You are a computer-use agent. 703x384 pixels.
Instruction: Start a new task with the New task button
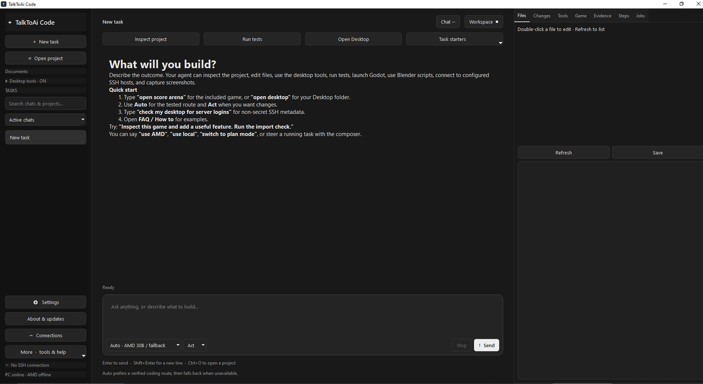pos(46,42)
